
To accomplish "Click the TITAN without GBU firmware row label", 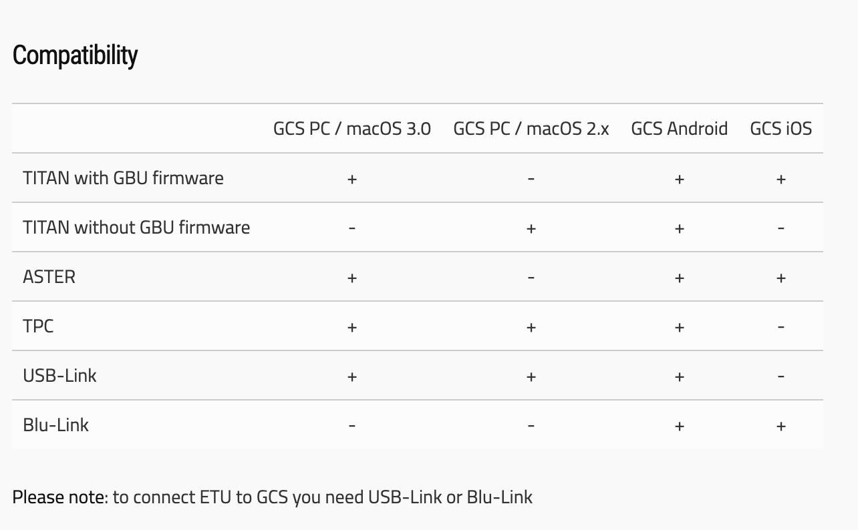I will (136, 228).
